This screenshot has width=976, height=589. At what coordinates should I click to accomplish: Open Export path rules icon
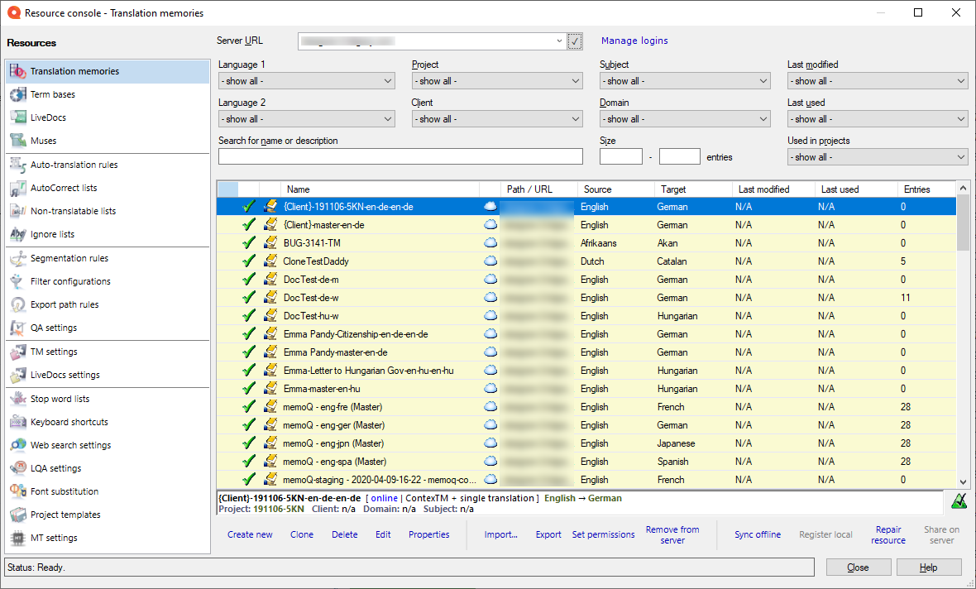[18, 304]
